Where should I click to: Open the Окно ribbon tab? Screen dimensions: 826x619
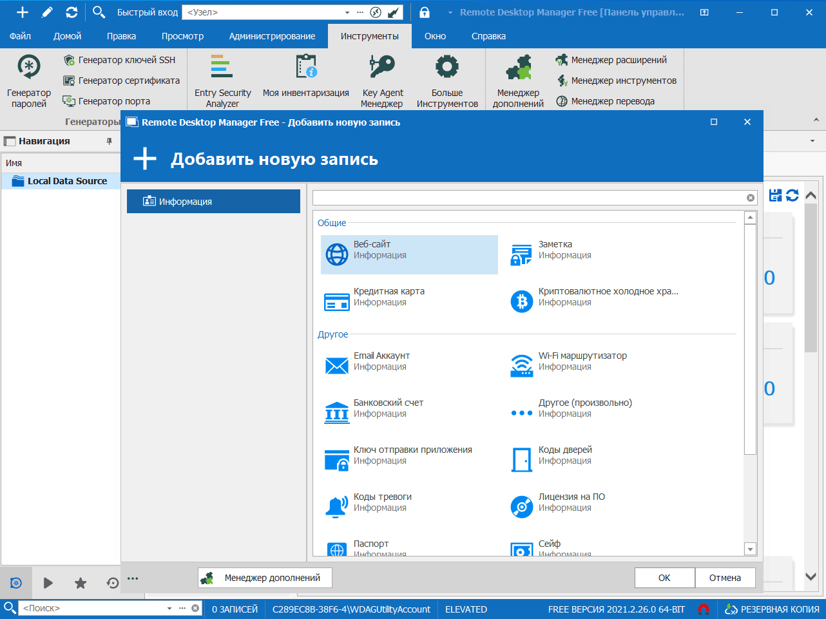click(435, 36)
